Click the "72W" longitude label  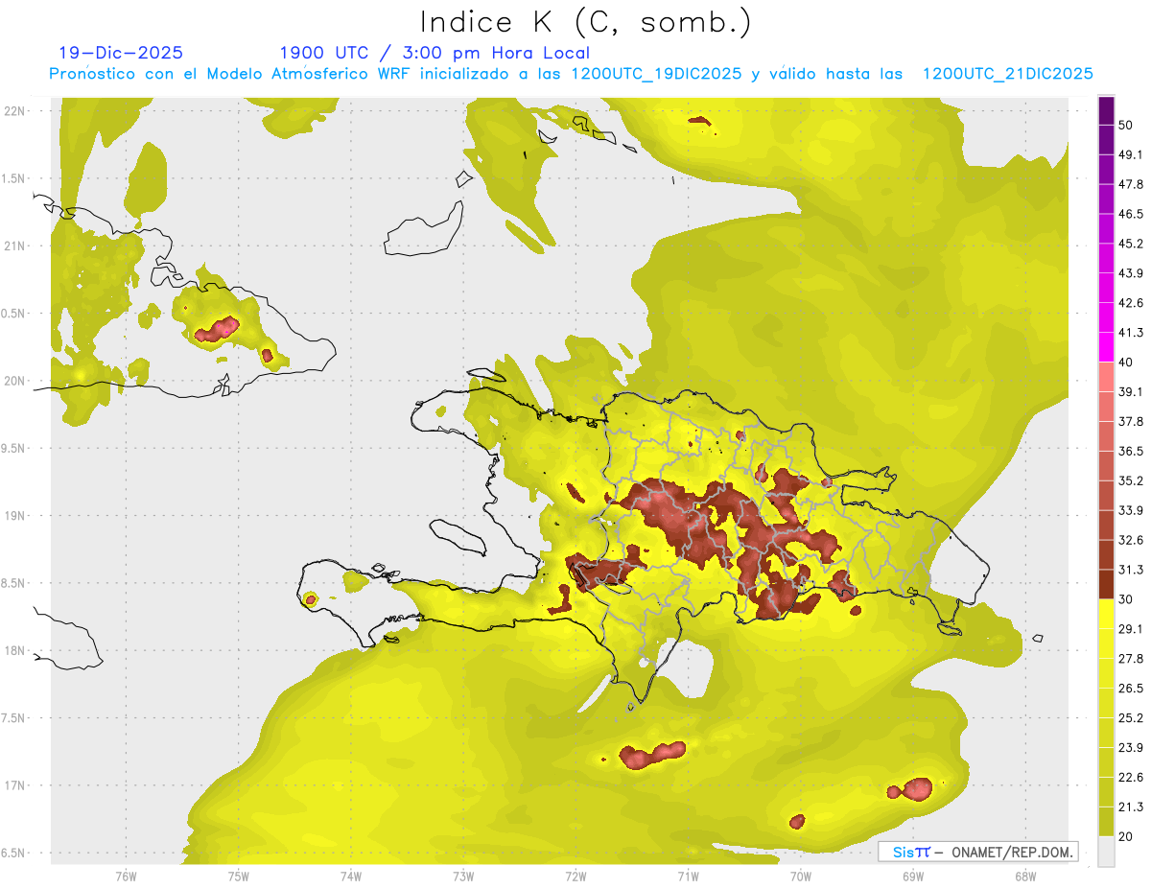tap(575, 876)
